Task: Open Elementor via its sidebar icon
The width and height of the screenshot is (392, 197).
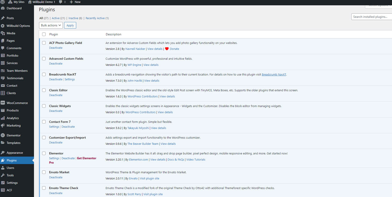Action: 3,135
